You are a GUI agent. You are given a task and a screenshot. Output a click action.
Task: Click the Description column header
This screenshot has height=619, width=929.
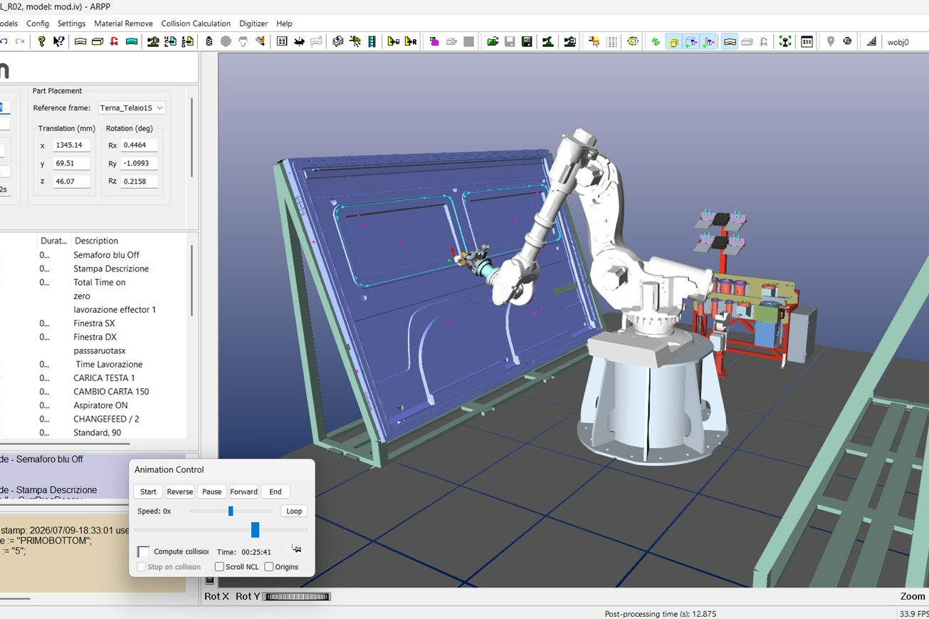click(96, 241)
